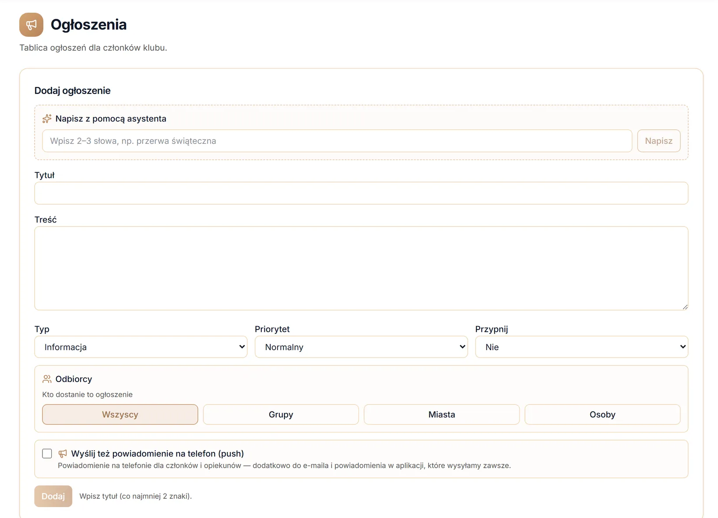Click the 'Dodaj ogłoszenie' heading
718x518 pixels.
[73, 90]
